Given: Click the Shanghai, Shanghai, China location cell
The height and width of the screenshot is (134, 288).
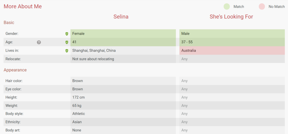Looking at the screenshot, I should click(x=94, y=51).
